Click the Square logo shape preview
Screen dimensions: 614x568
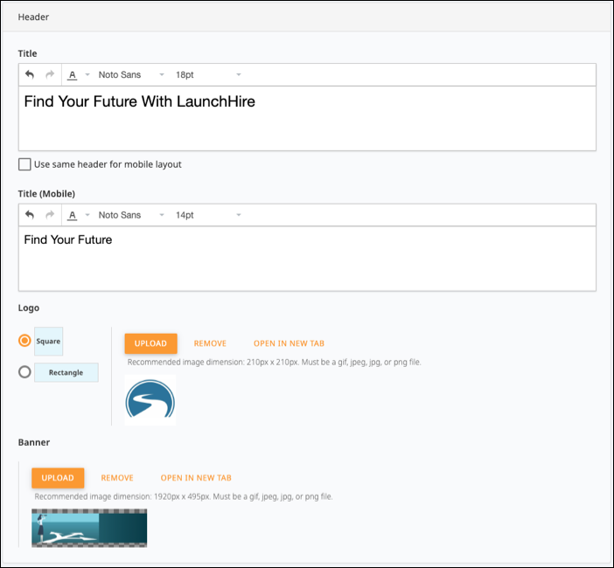(x=49, y=341)
